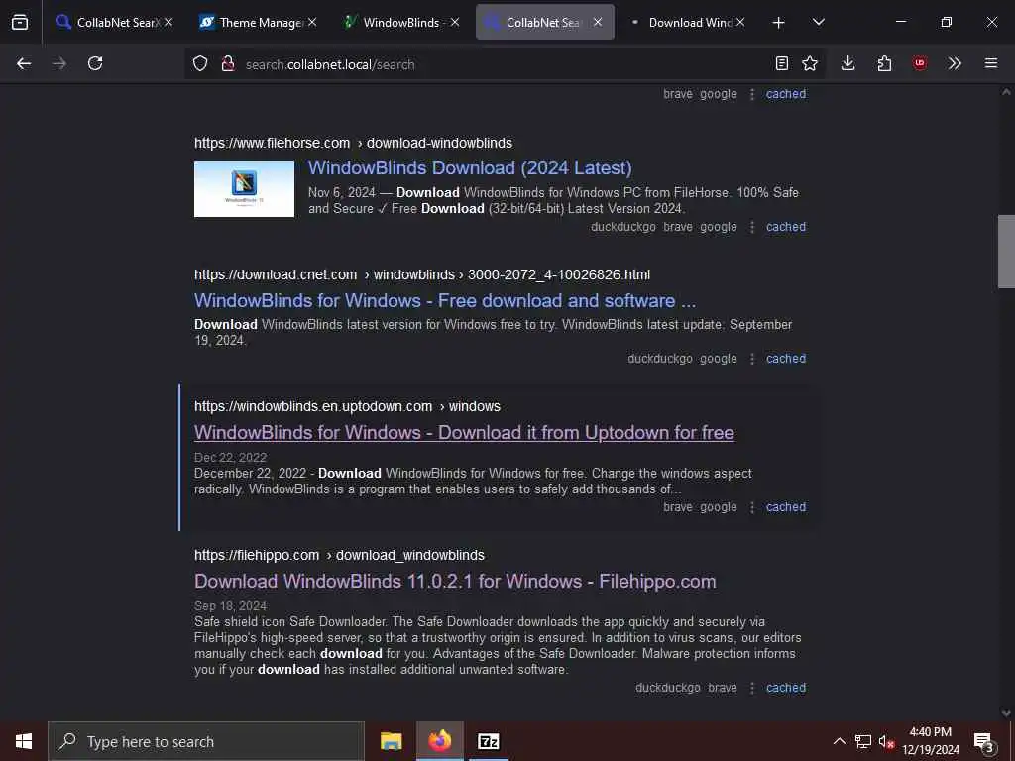Click scrollbar down arrow
The height and width of the screenshot is (761, 1015).
pos(1006,713)
